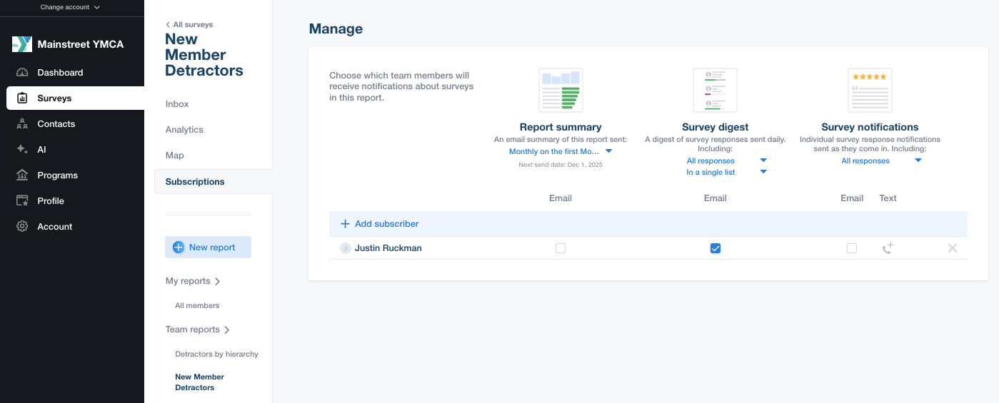This screenshot has width=999, height=403.
Task: Click the AI sparkle icon
Action: 22,150
